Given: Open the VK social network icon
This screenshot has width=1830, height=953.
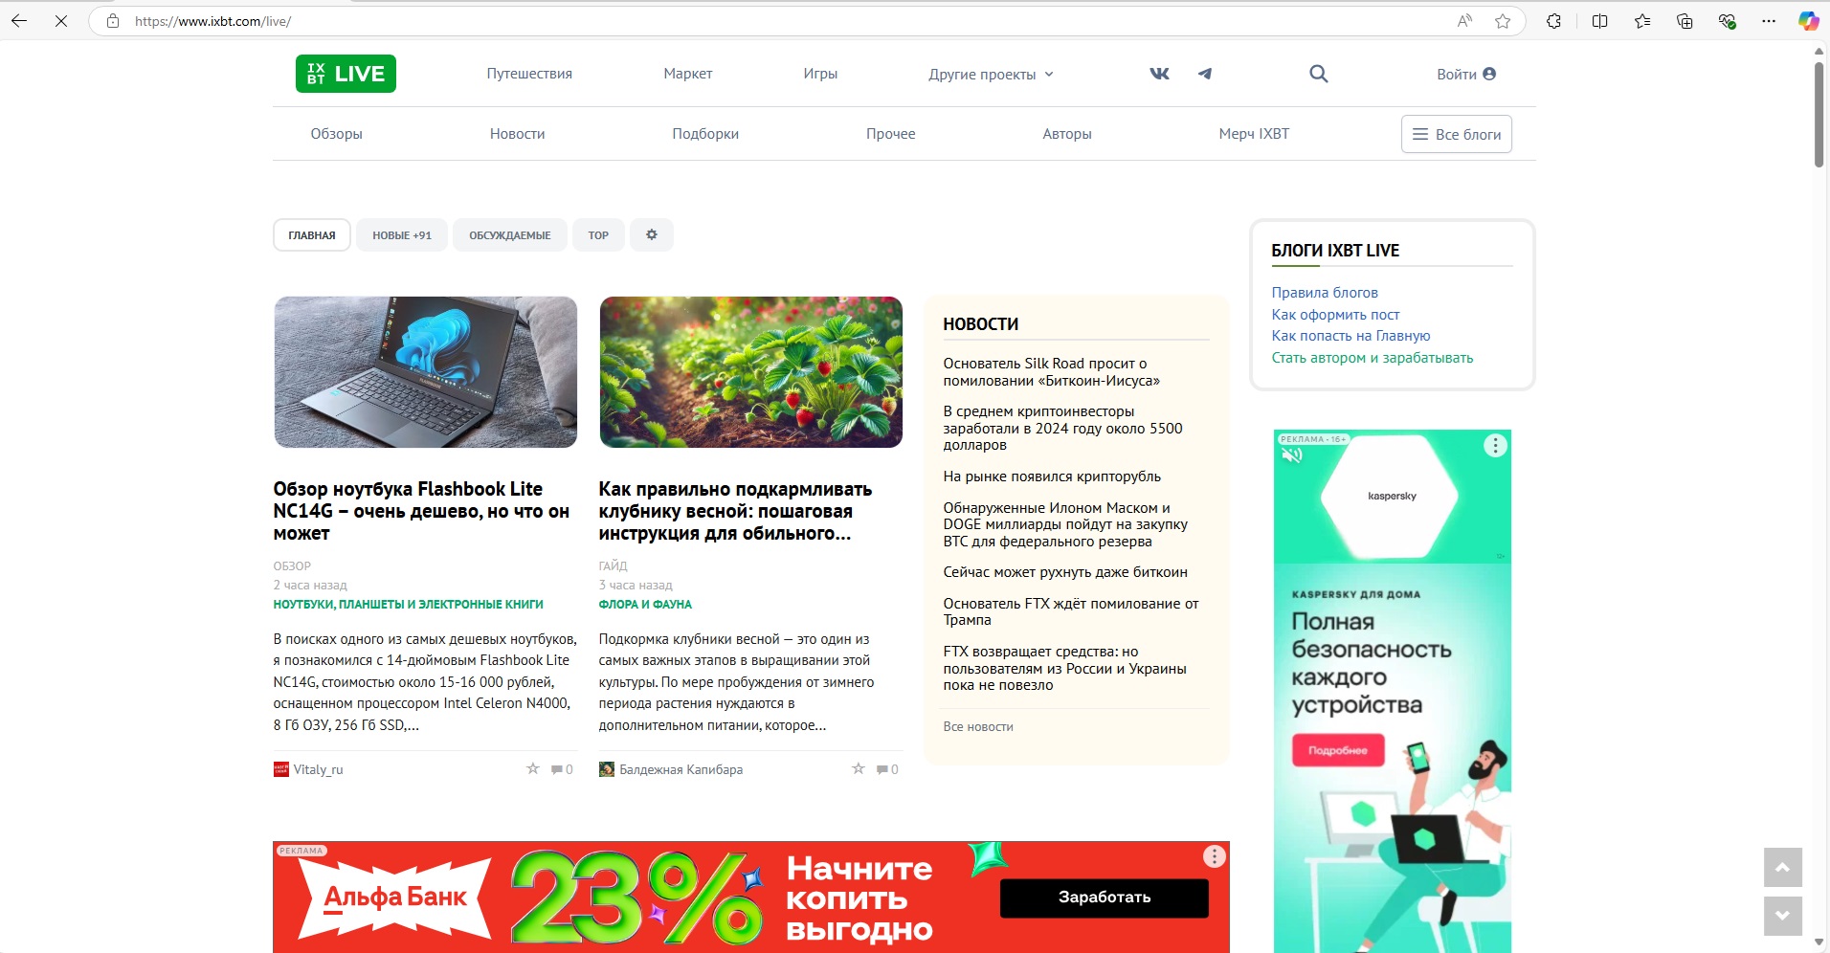Looking at the screenshot, I should pyautogui.click(x=1159, y=74).
